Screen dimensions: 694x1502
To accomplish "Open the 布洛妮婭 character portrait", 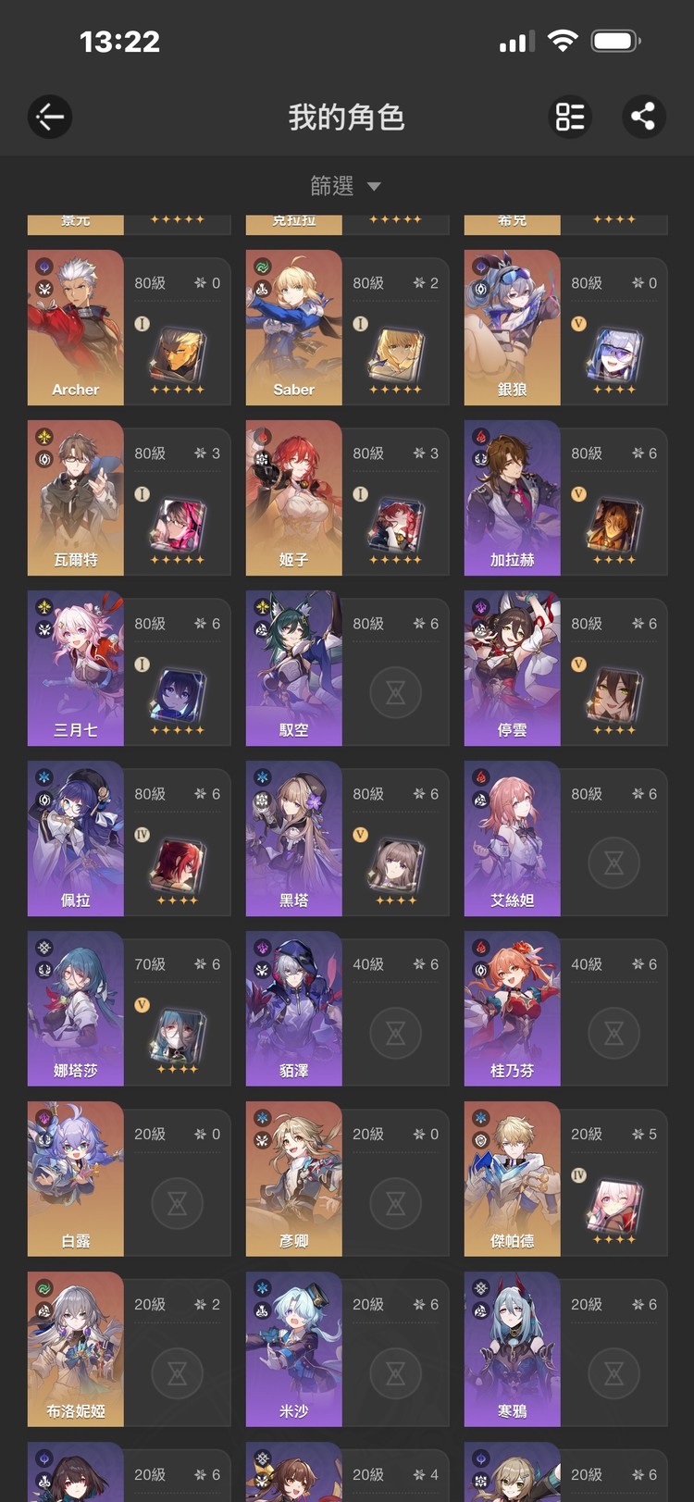I will pos(75,1349).
